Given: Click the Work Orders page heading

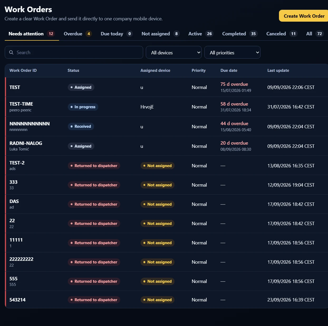Looking at the screenshot, I should (28, 10).
